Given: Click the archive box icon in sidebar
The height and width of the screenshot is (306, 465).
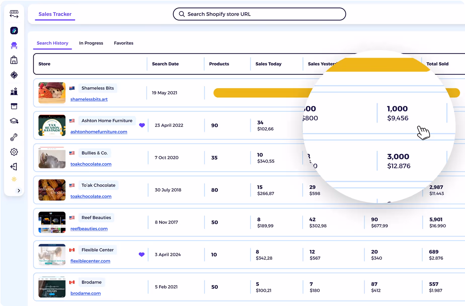Looking at the screenshot, I should tap(14, 106).
